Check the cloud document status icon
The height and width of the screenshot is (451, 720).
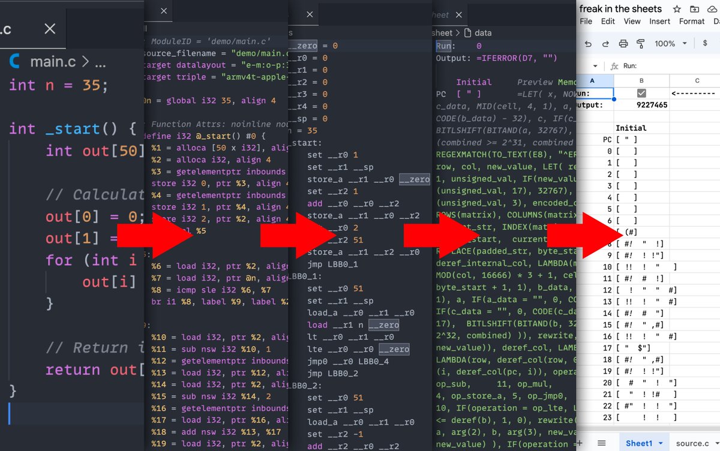713,9
